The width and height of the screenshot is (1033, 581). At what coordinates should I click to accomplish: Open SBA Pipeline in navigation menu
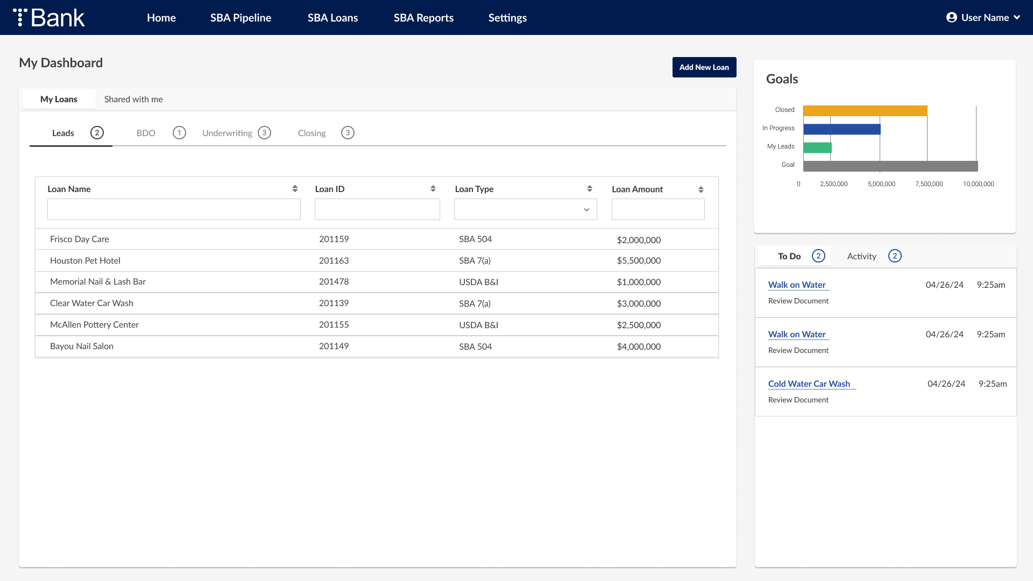(x=240, y=17)
